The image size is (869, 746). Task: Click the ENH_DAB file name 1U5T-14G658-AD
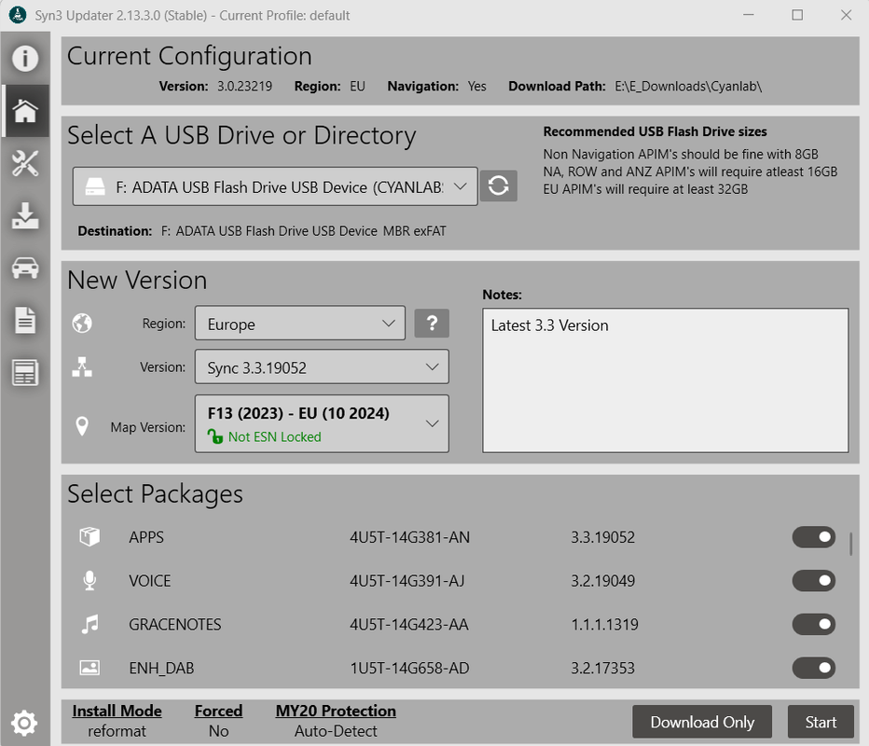409,668
